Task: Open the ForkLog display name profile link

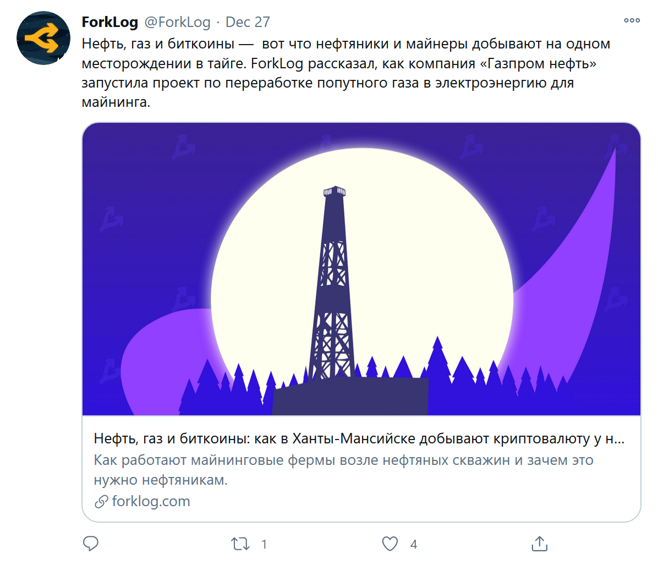Action: [x=109, y=22]
